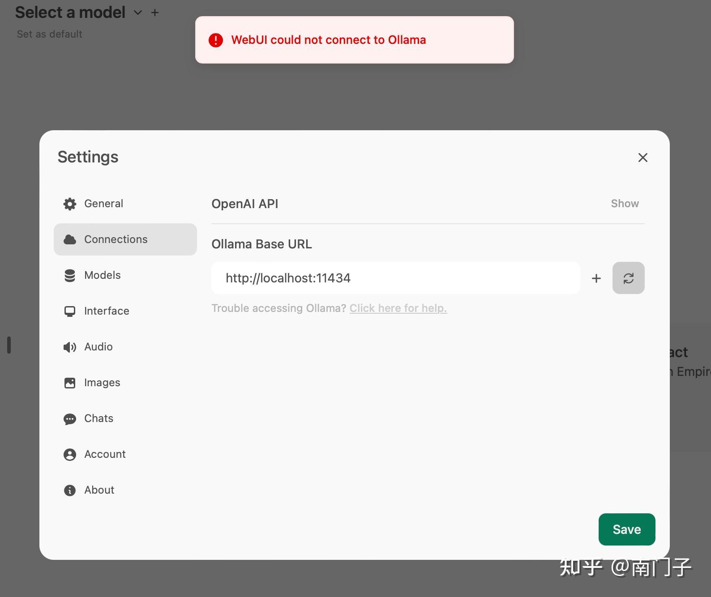
Task: Open the Models settings tab
Action: coord(103,275)
